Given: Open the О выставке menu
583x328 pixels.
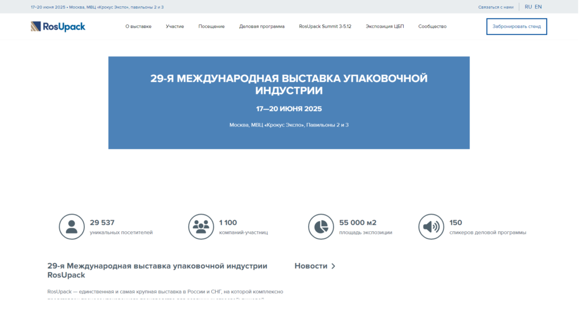Looking at the screenshot, I should 138,26.
